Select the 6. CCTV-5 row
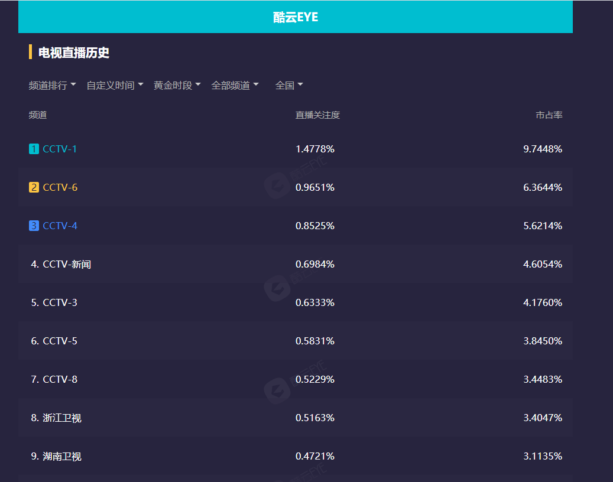Viewport: 613px width, 482px height. pos(296,341)
